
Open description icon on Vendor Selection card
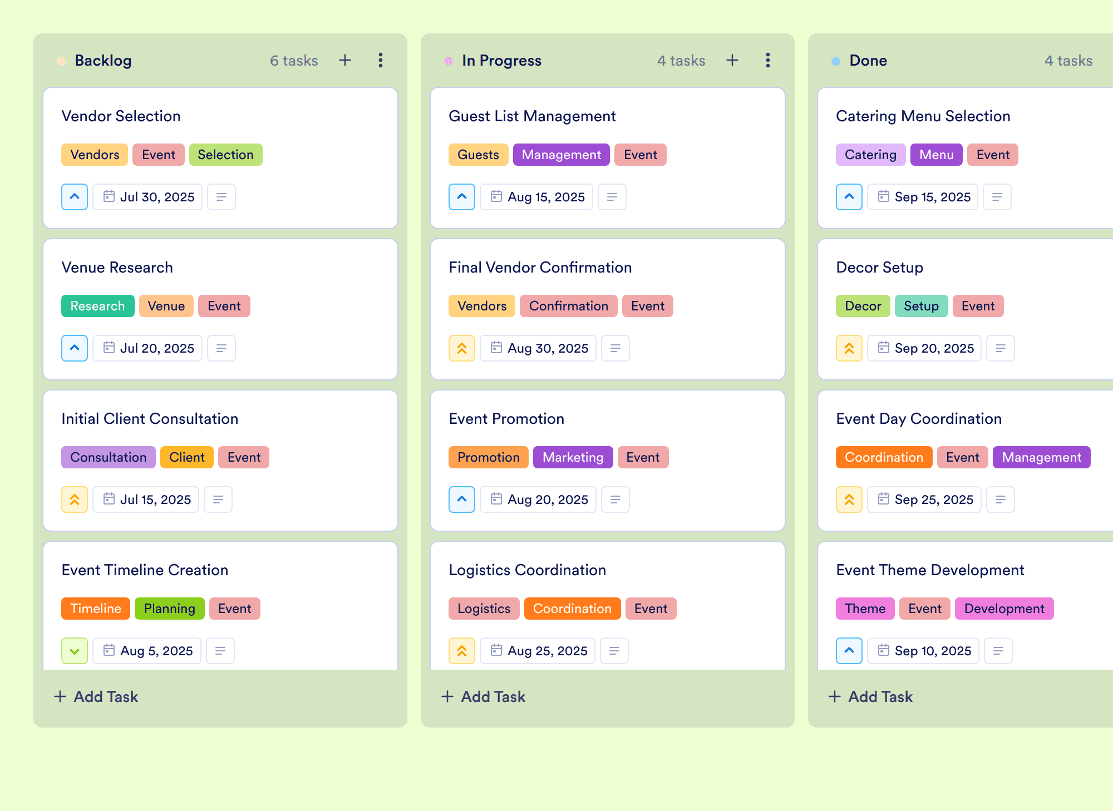coord(221,197)
